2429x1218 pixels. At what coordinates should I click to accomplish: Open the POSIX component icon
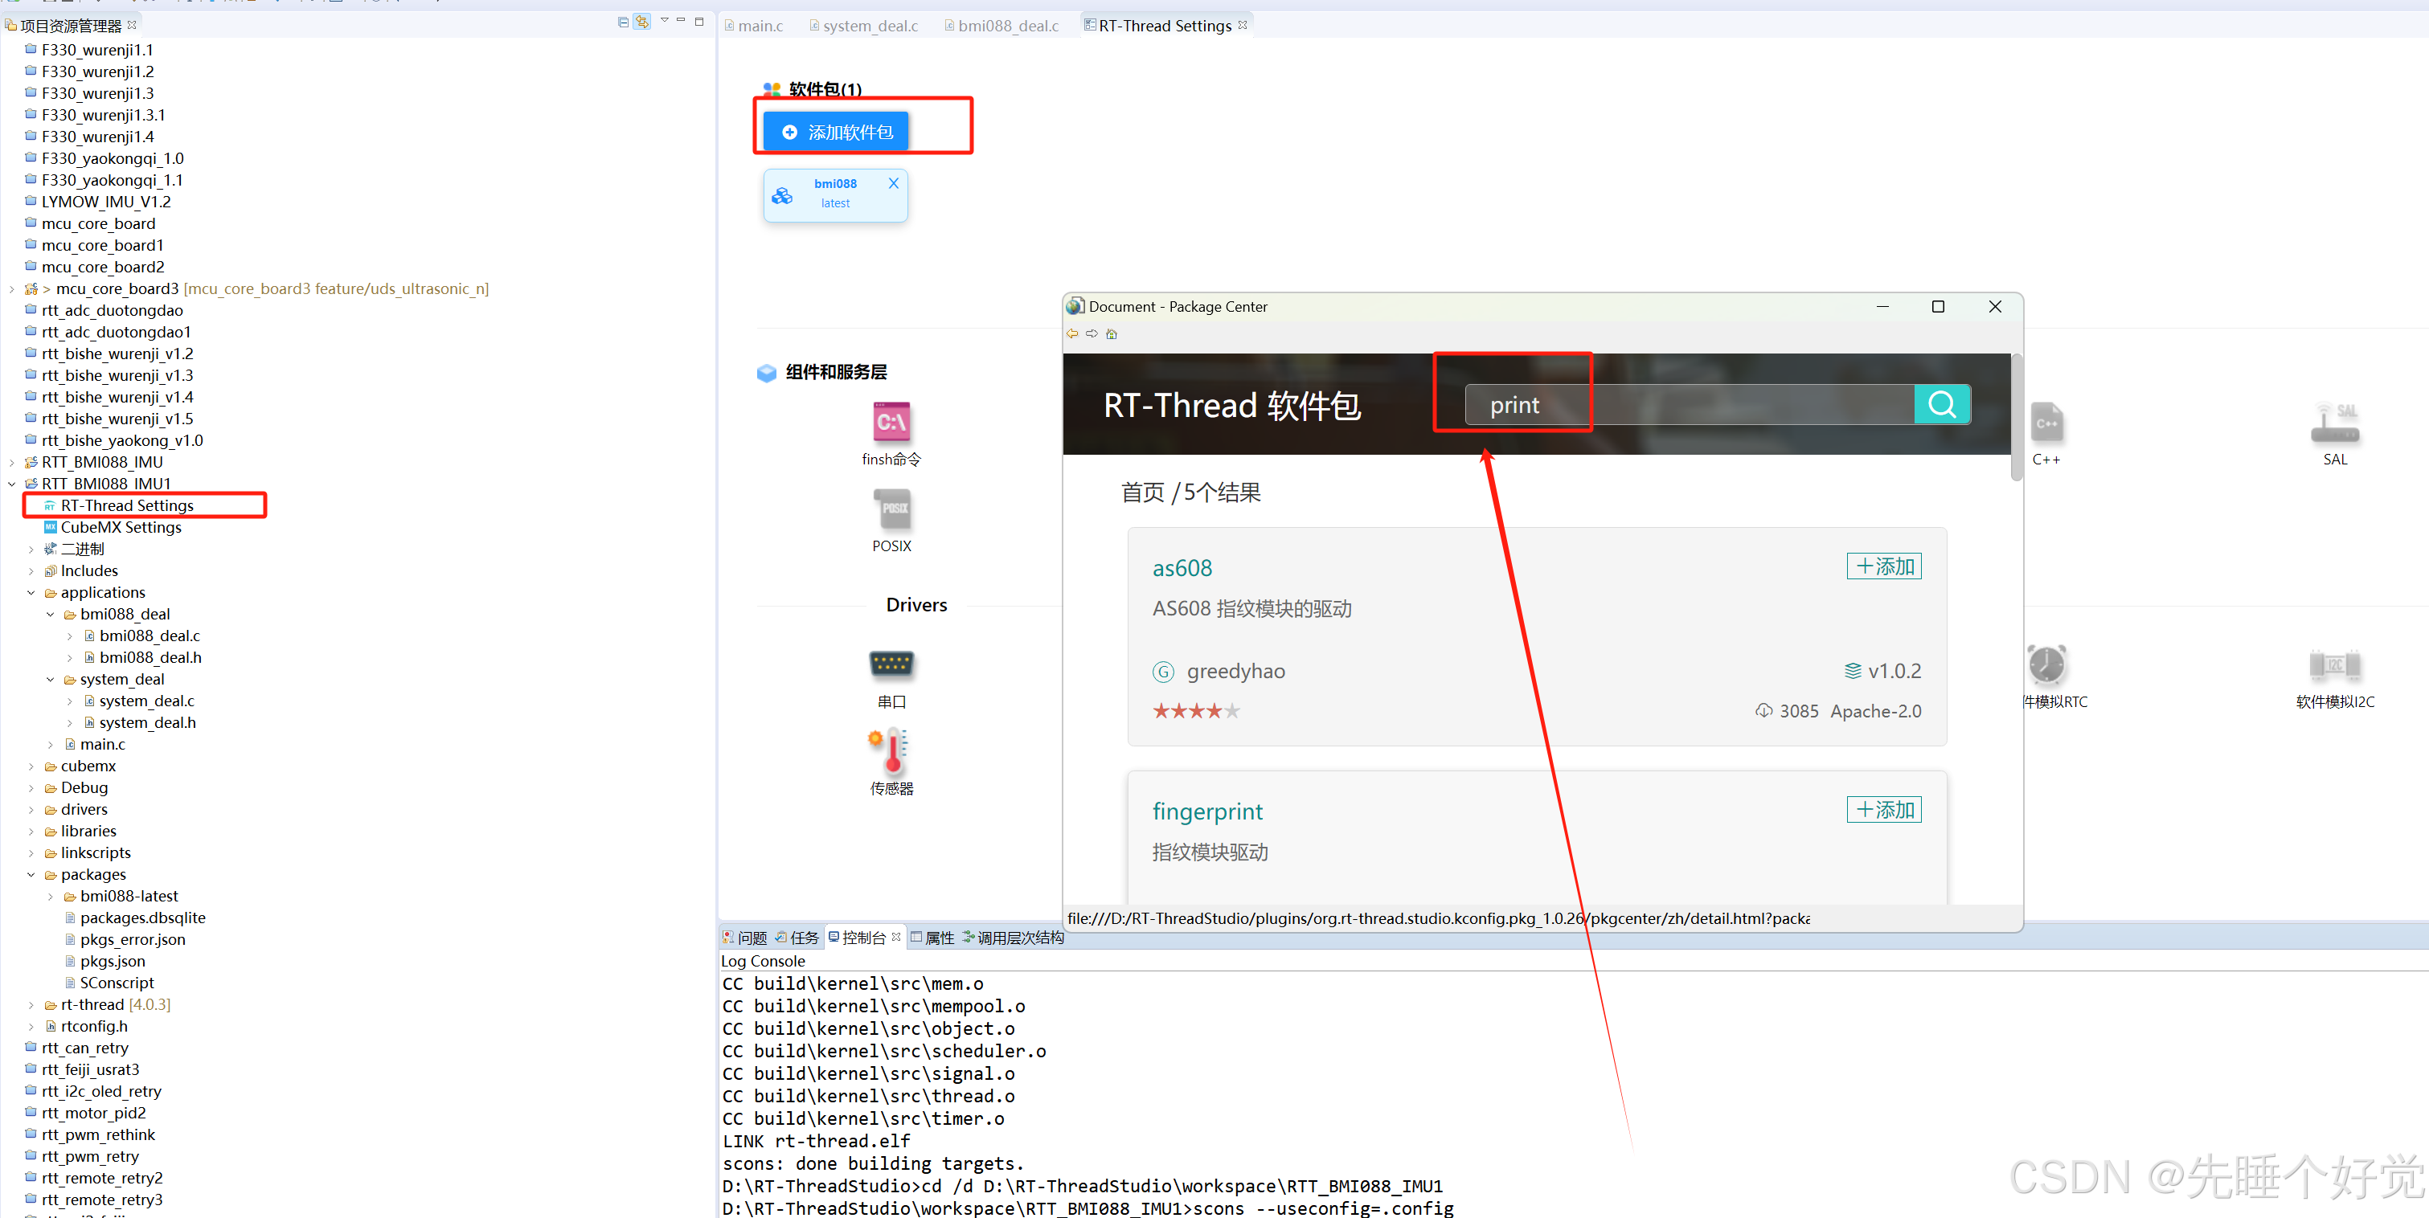click(891, 510)
